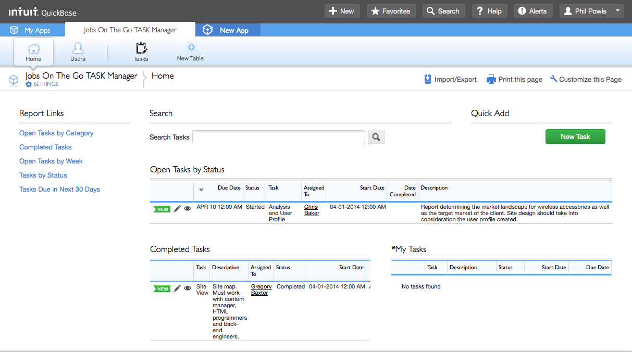The image size is (632, 352).
Task: Open the Alerts button
Action: 533,11
